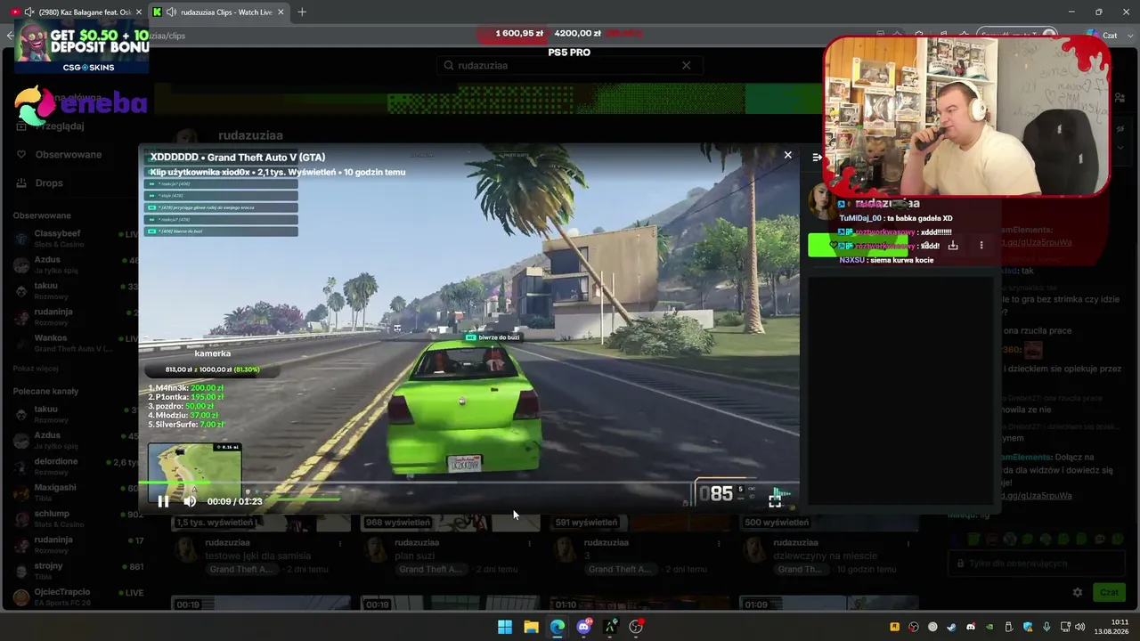Open Azdus channel in followed list
1140x641 pixels.
[76, 264]
